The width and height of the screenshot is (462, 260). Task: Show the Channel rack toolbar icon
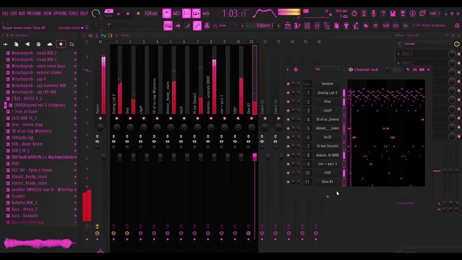pos(307,26)
